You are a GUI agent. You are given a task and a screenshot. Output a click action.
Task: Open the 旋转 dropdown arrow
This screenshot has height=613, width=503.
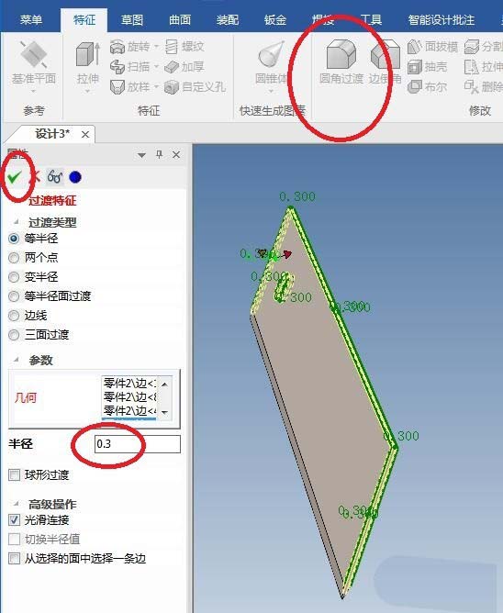156,47
